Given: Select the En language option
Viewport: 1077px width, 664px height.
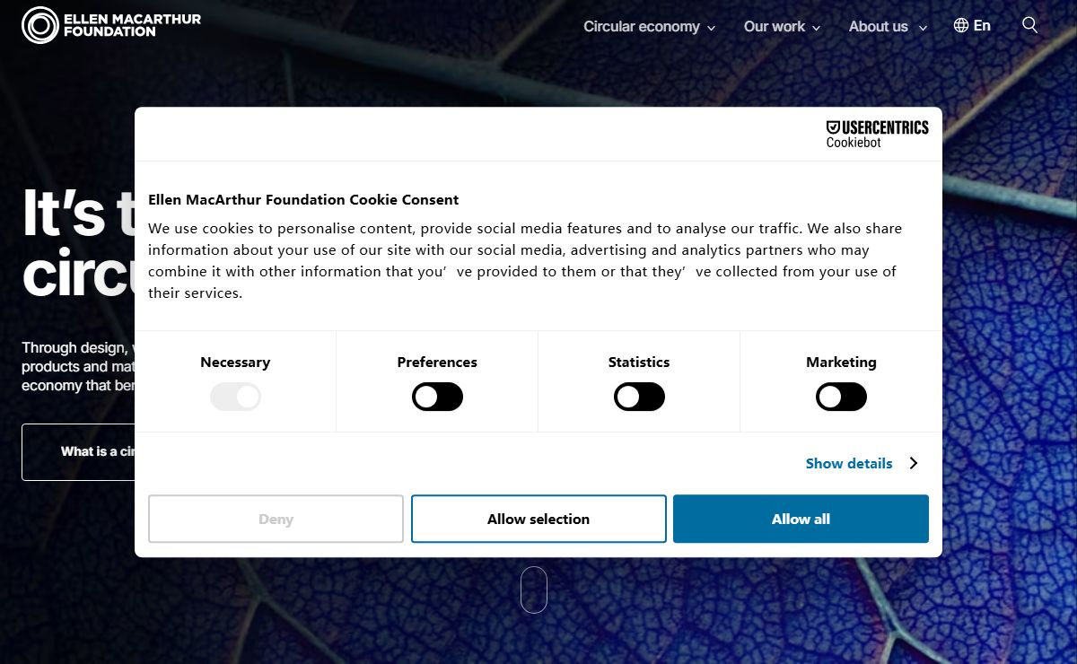Looking at the screenshot, I should [x=982, y=25].
